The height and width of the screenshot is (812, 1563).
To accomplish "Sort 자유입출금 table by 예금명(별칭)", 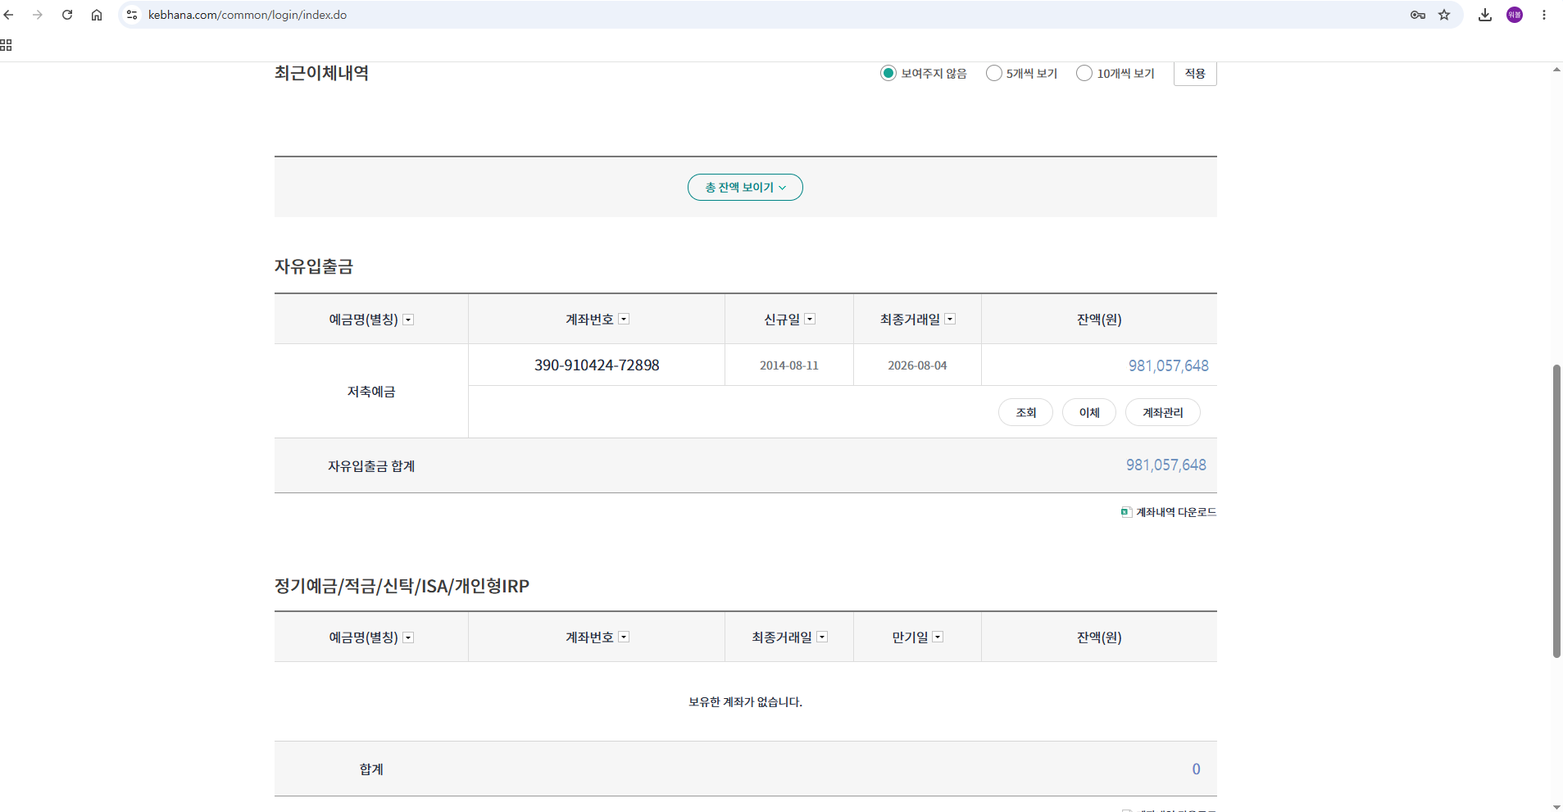I will coord(408,320).
